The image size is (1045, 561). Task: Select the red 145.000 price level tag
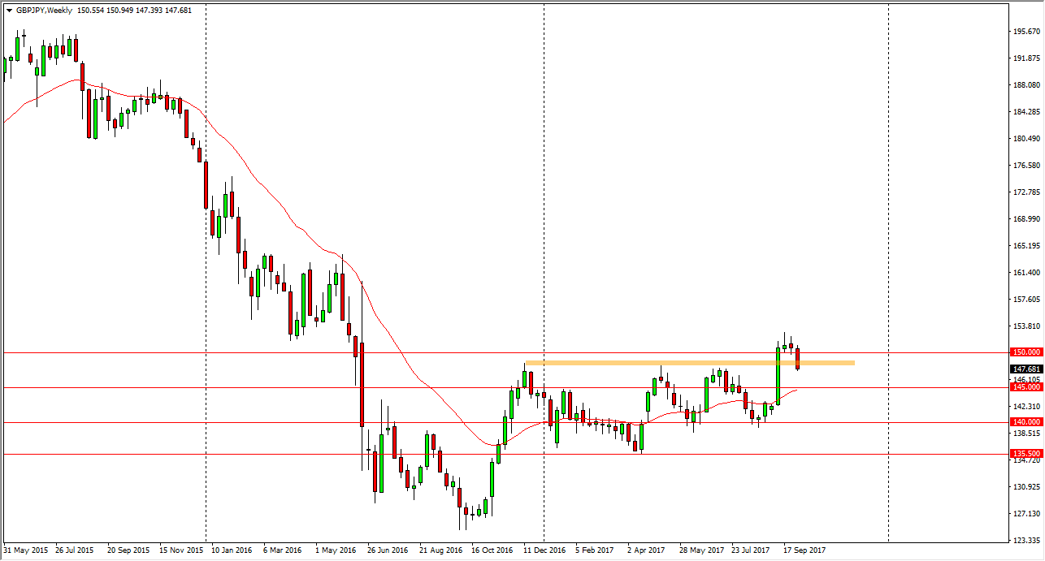(x=1025, y=388)
